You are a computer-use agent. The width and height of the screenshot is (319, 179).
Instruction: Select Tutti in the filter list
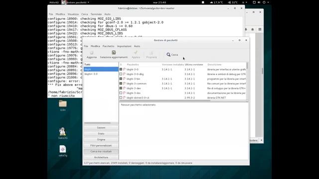(101, 65)
